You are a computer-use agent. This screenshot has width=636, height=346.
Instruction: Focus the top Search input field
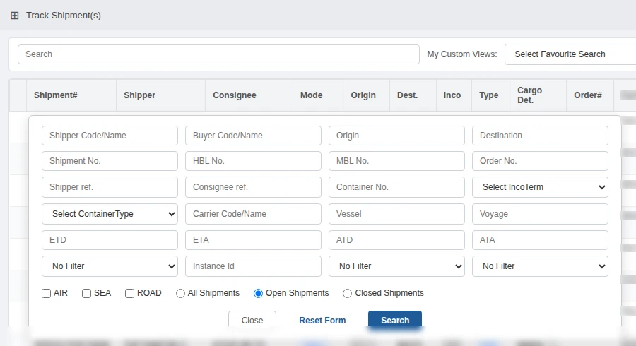[218, 54]
